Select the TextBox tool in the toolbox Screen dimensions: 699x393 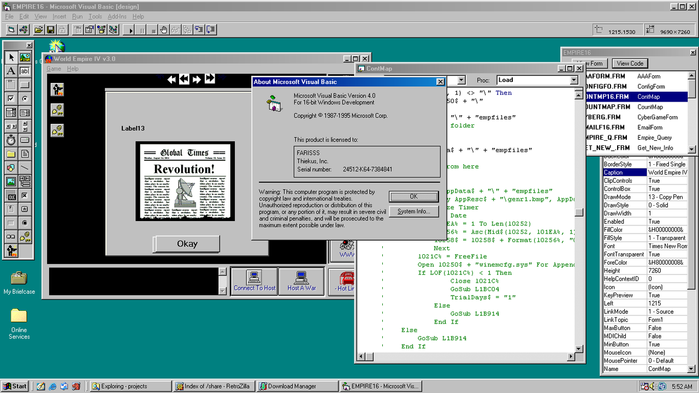coord(25,71)
